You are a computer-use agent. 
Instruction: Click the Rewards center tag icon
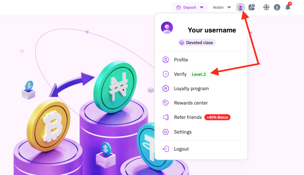tap(165, 103)
